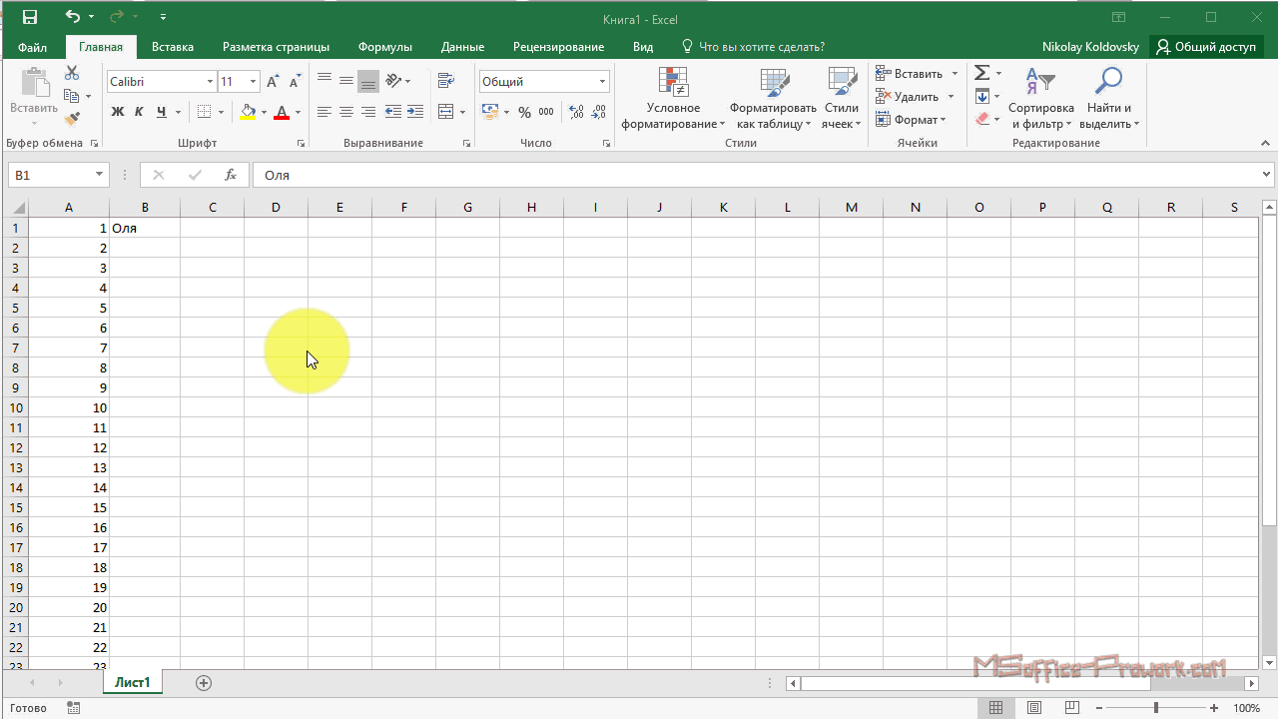
Task: Click the Fill down arrow icon
Action: click(982, 96)
